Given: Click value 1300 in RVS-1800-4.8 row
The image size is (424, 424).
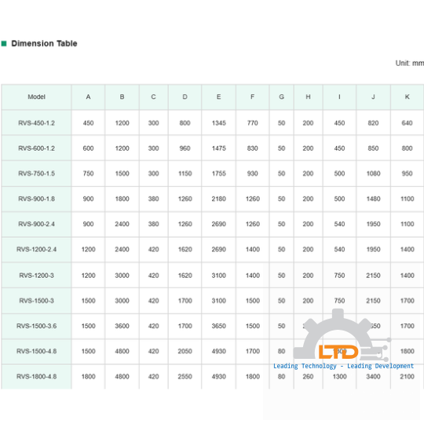Looking at the screenshot, I should tap(339, 377).
